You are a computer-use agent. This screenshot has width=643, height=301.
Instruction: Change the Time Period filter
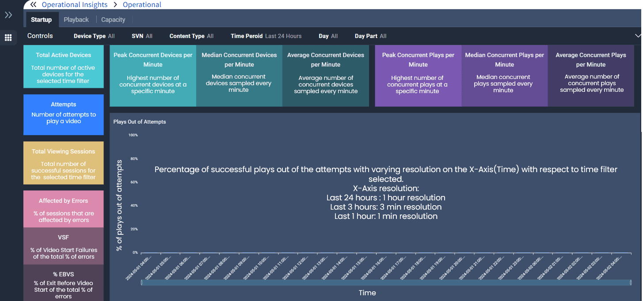tap(266, 36)
